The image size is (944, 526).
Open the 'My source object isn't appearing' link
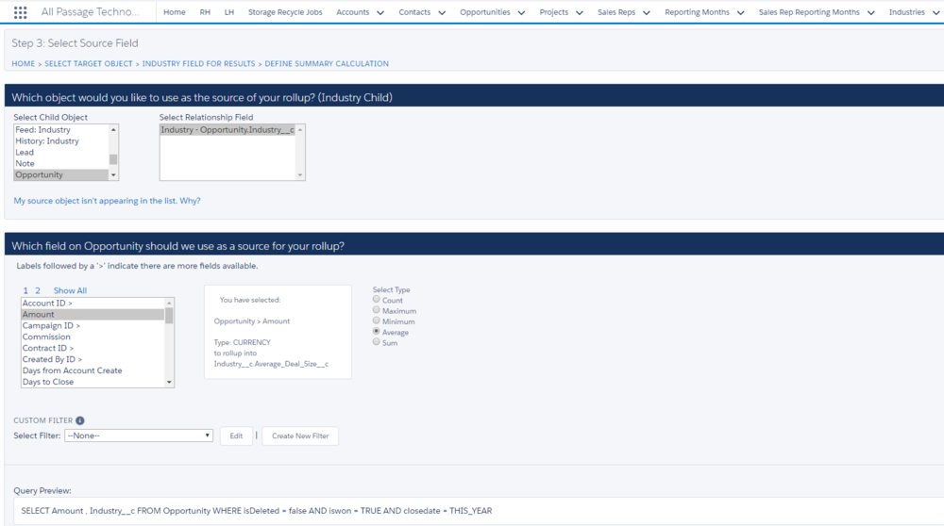pyautogui.click(x=108, y=201)
